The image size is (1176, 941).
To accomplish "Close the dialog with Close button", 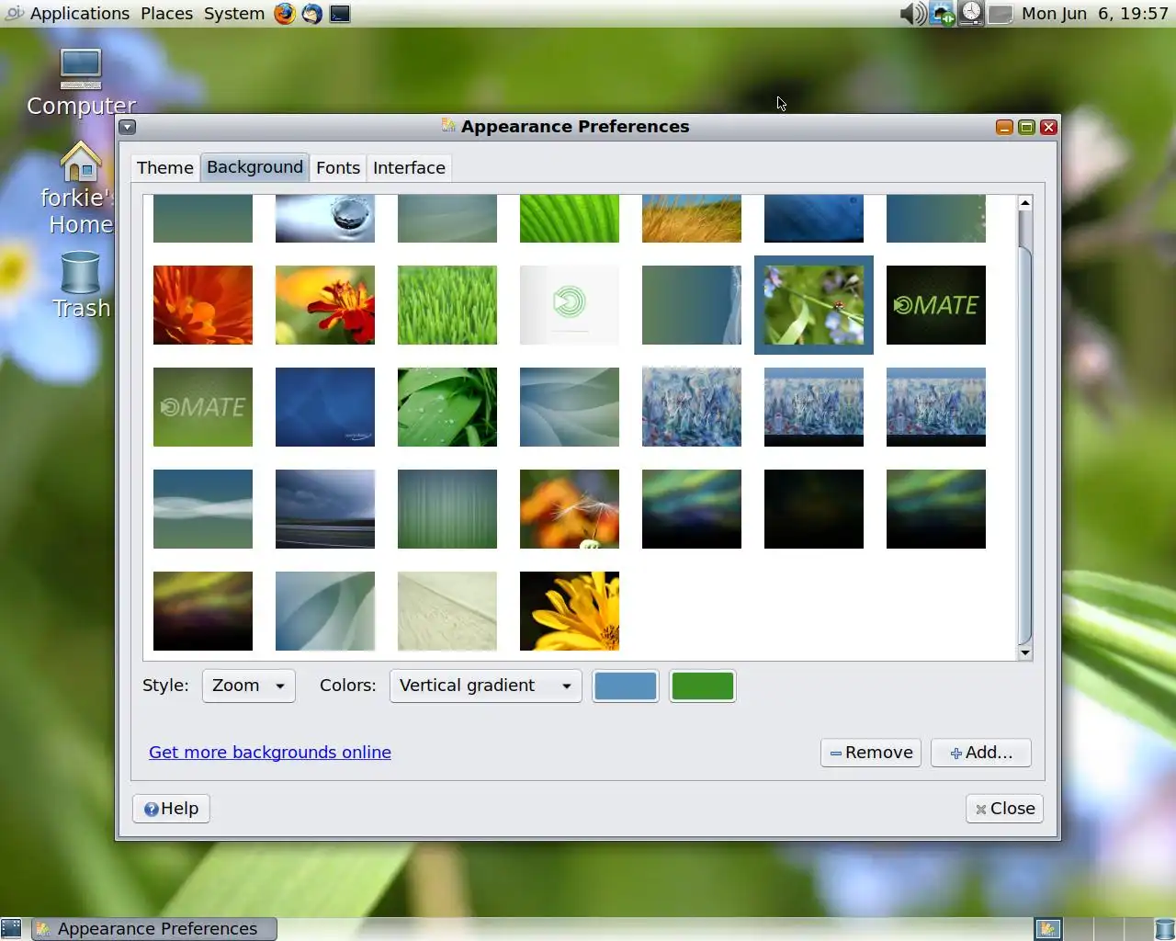I will coord(1005,809).
